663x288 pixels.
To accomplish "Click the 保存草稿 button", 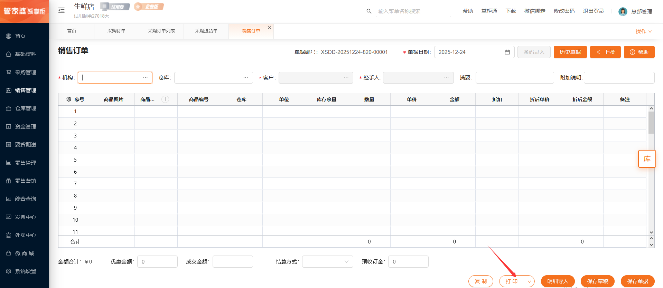I will pyautogui.click(x=598, y=281).
